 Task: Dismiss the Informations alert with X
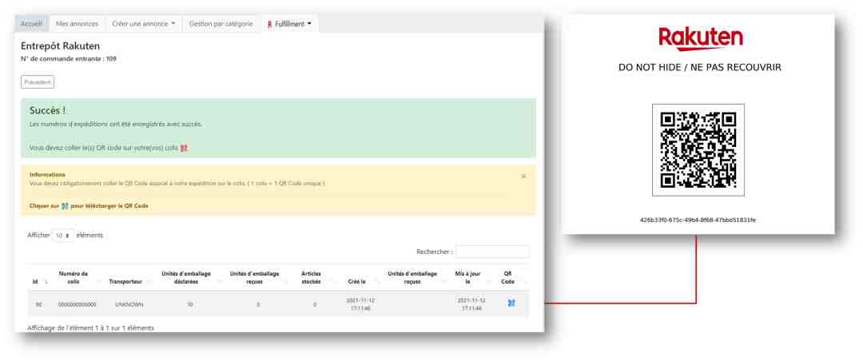click(x=523, y=176)
